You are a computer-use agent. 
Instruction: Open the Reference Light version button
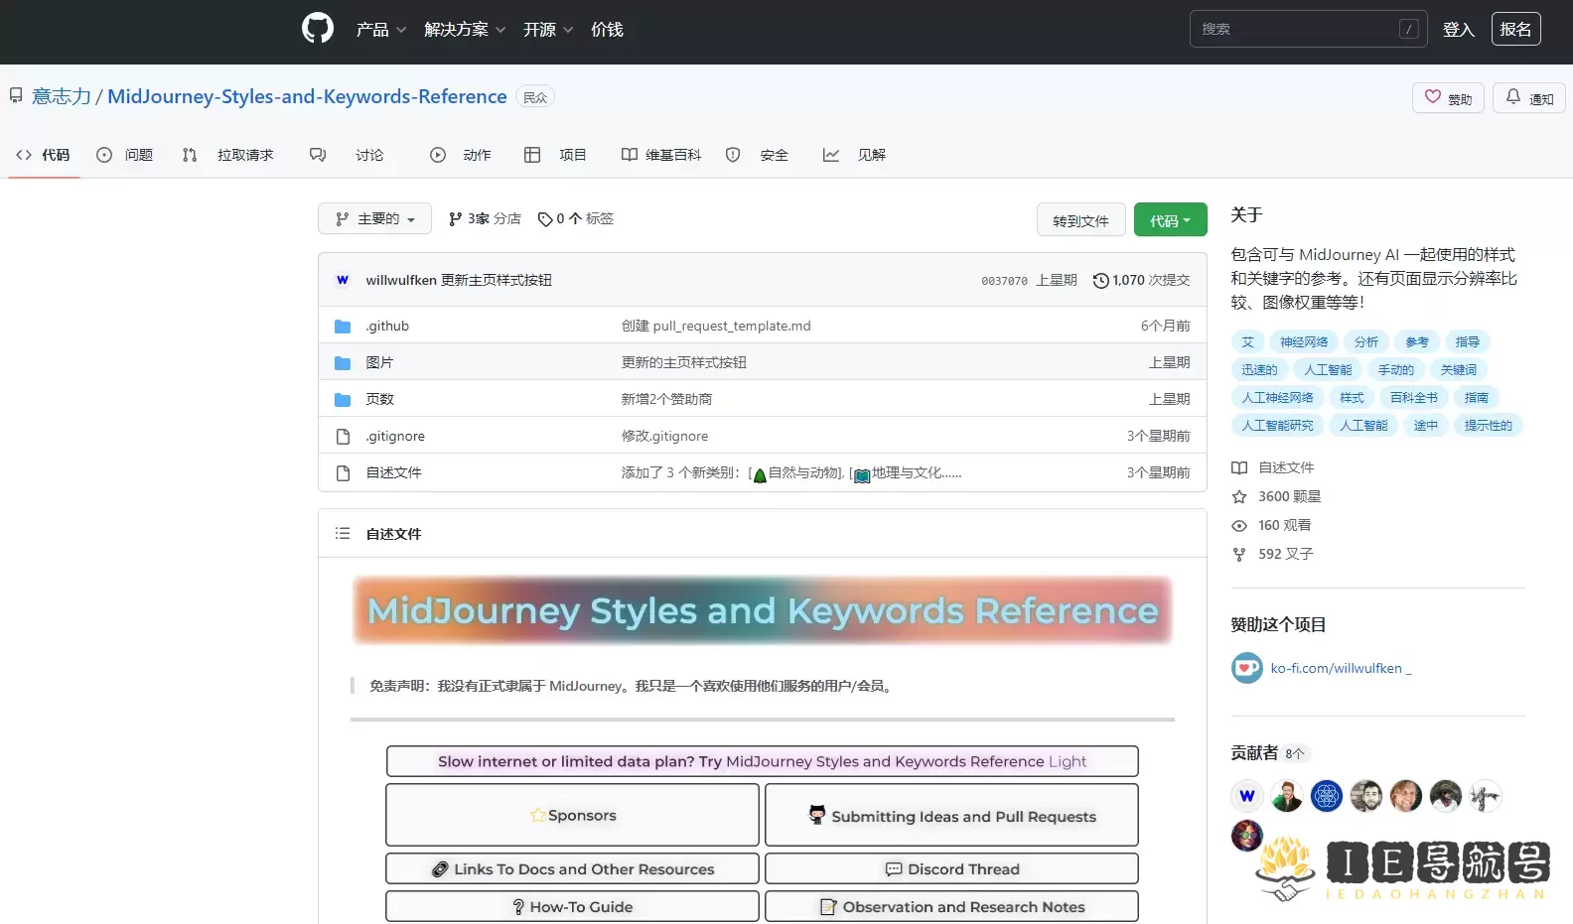(763, 761)
